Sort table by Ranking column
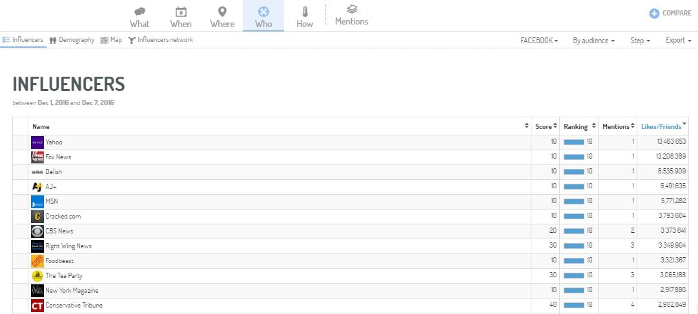This screenshot has width=698, height=314. (579, 126)
